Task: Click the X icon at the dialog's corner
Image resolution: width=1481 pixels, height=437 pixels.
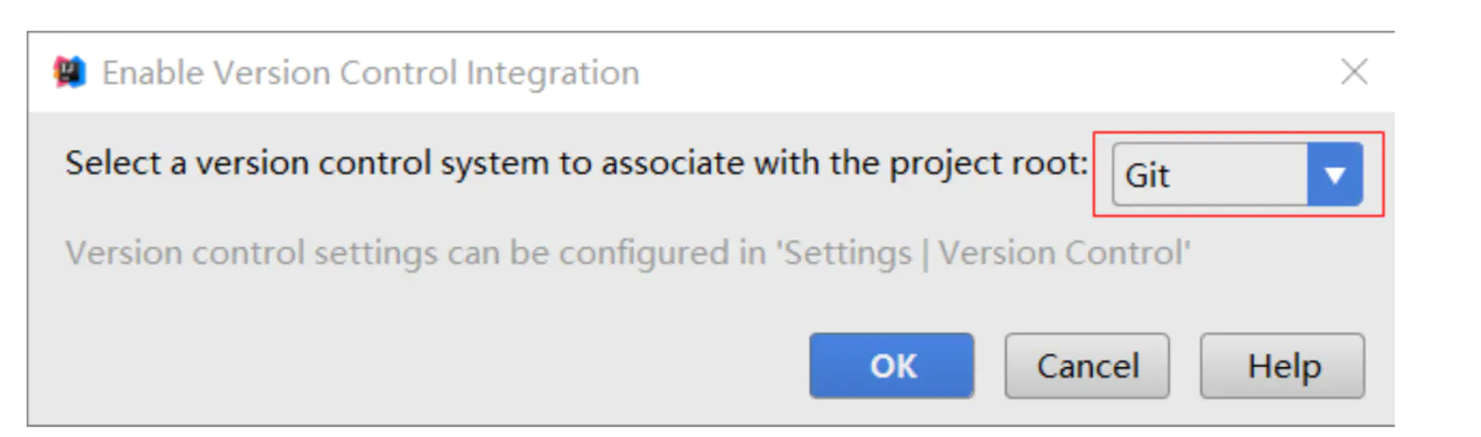Action: tap(1353, 72)
